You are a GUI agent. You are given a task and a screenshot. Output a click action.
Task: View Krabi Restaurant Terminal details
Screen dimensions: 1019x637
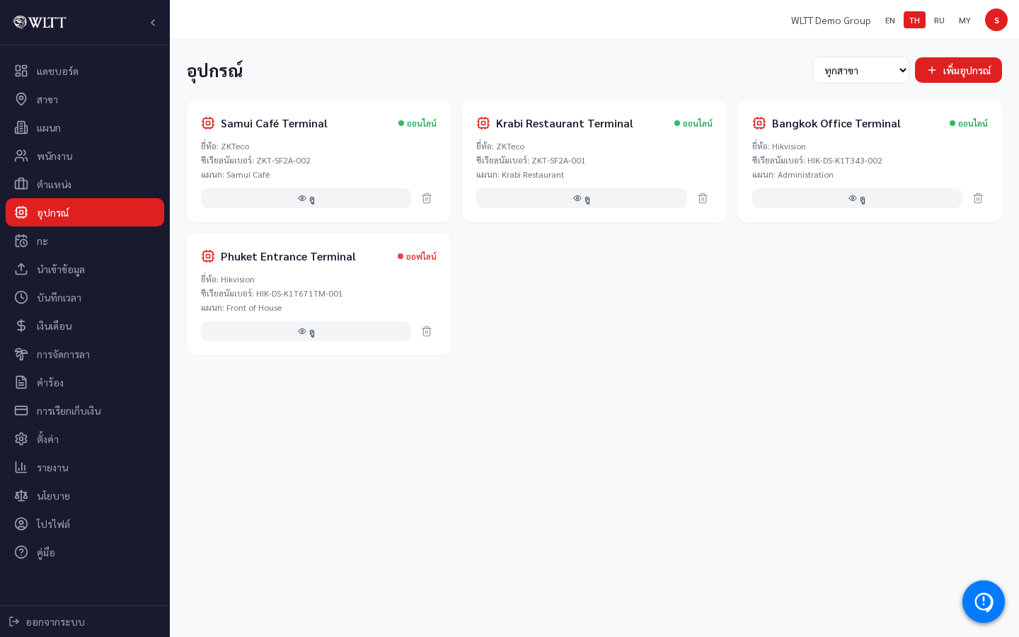[582, 198]
